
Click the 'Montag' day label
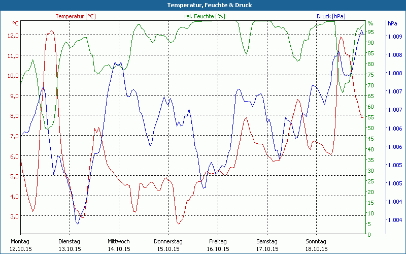(x=20, y=241)
